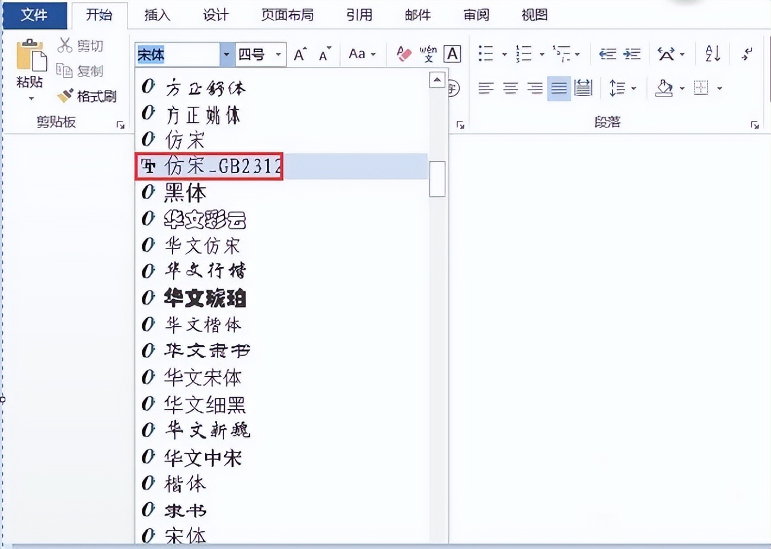Click the Increase Indent icon
This screenshot has height=549, width=771.
(x=632, y=55)
